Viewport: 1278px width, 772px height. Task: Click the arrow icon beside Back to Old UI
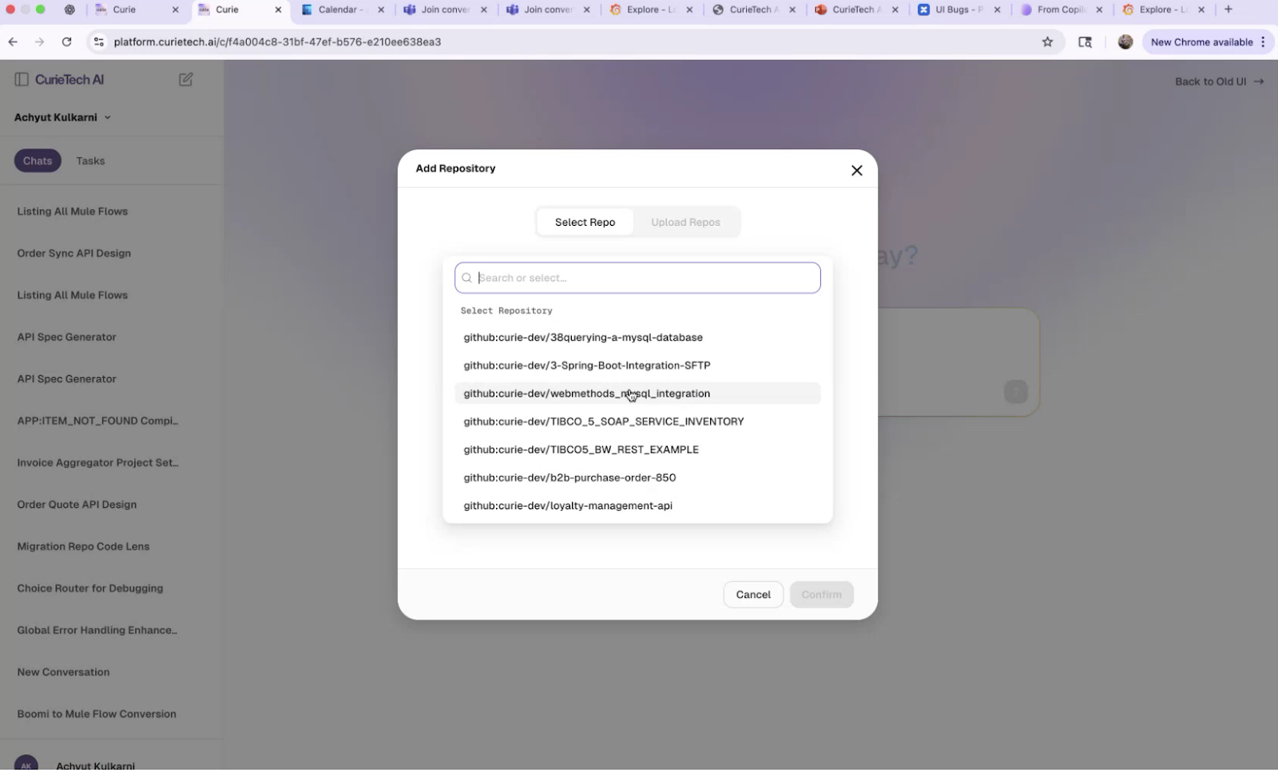[1259, 81]
